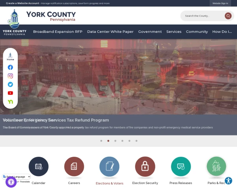Screen dimensions: 237x190
Task: Open the How Do I... menu
Action: (222, 32)
